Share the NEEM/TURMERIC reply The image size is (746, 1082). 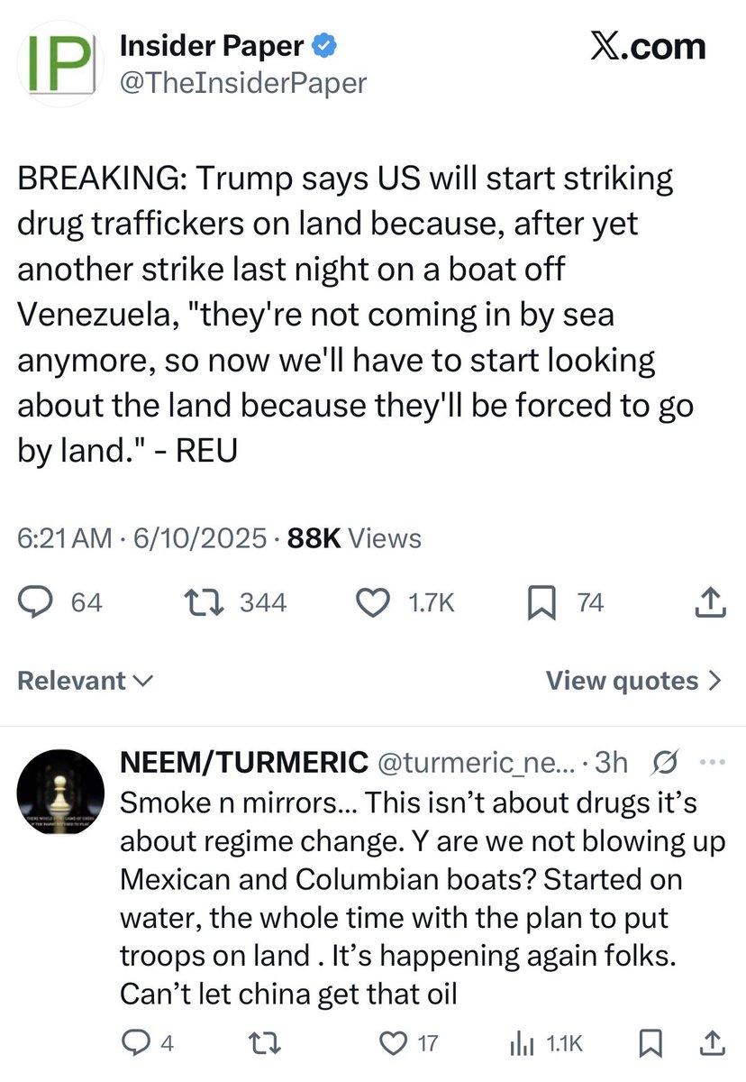[709, 1044]
